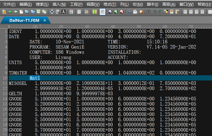
Task: Open a file with the open-folder icon
Action: [27, 12]
